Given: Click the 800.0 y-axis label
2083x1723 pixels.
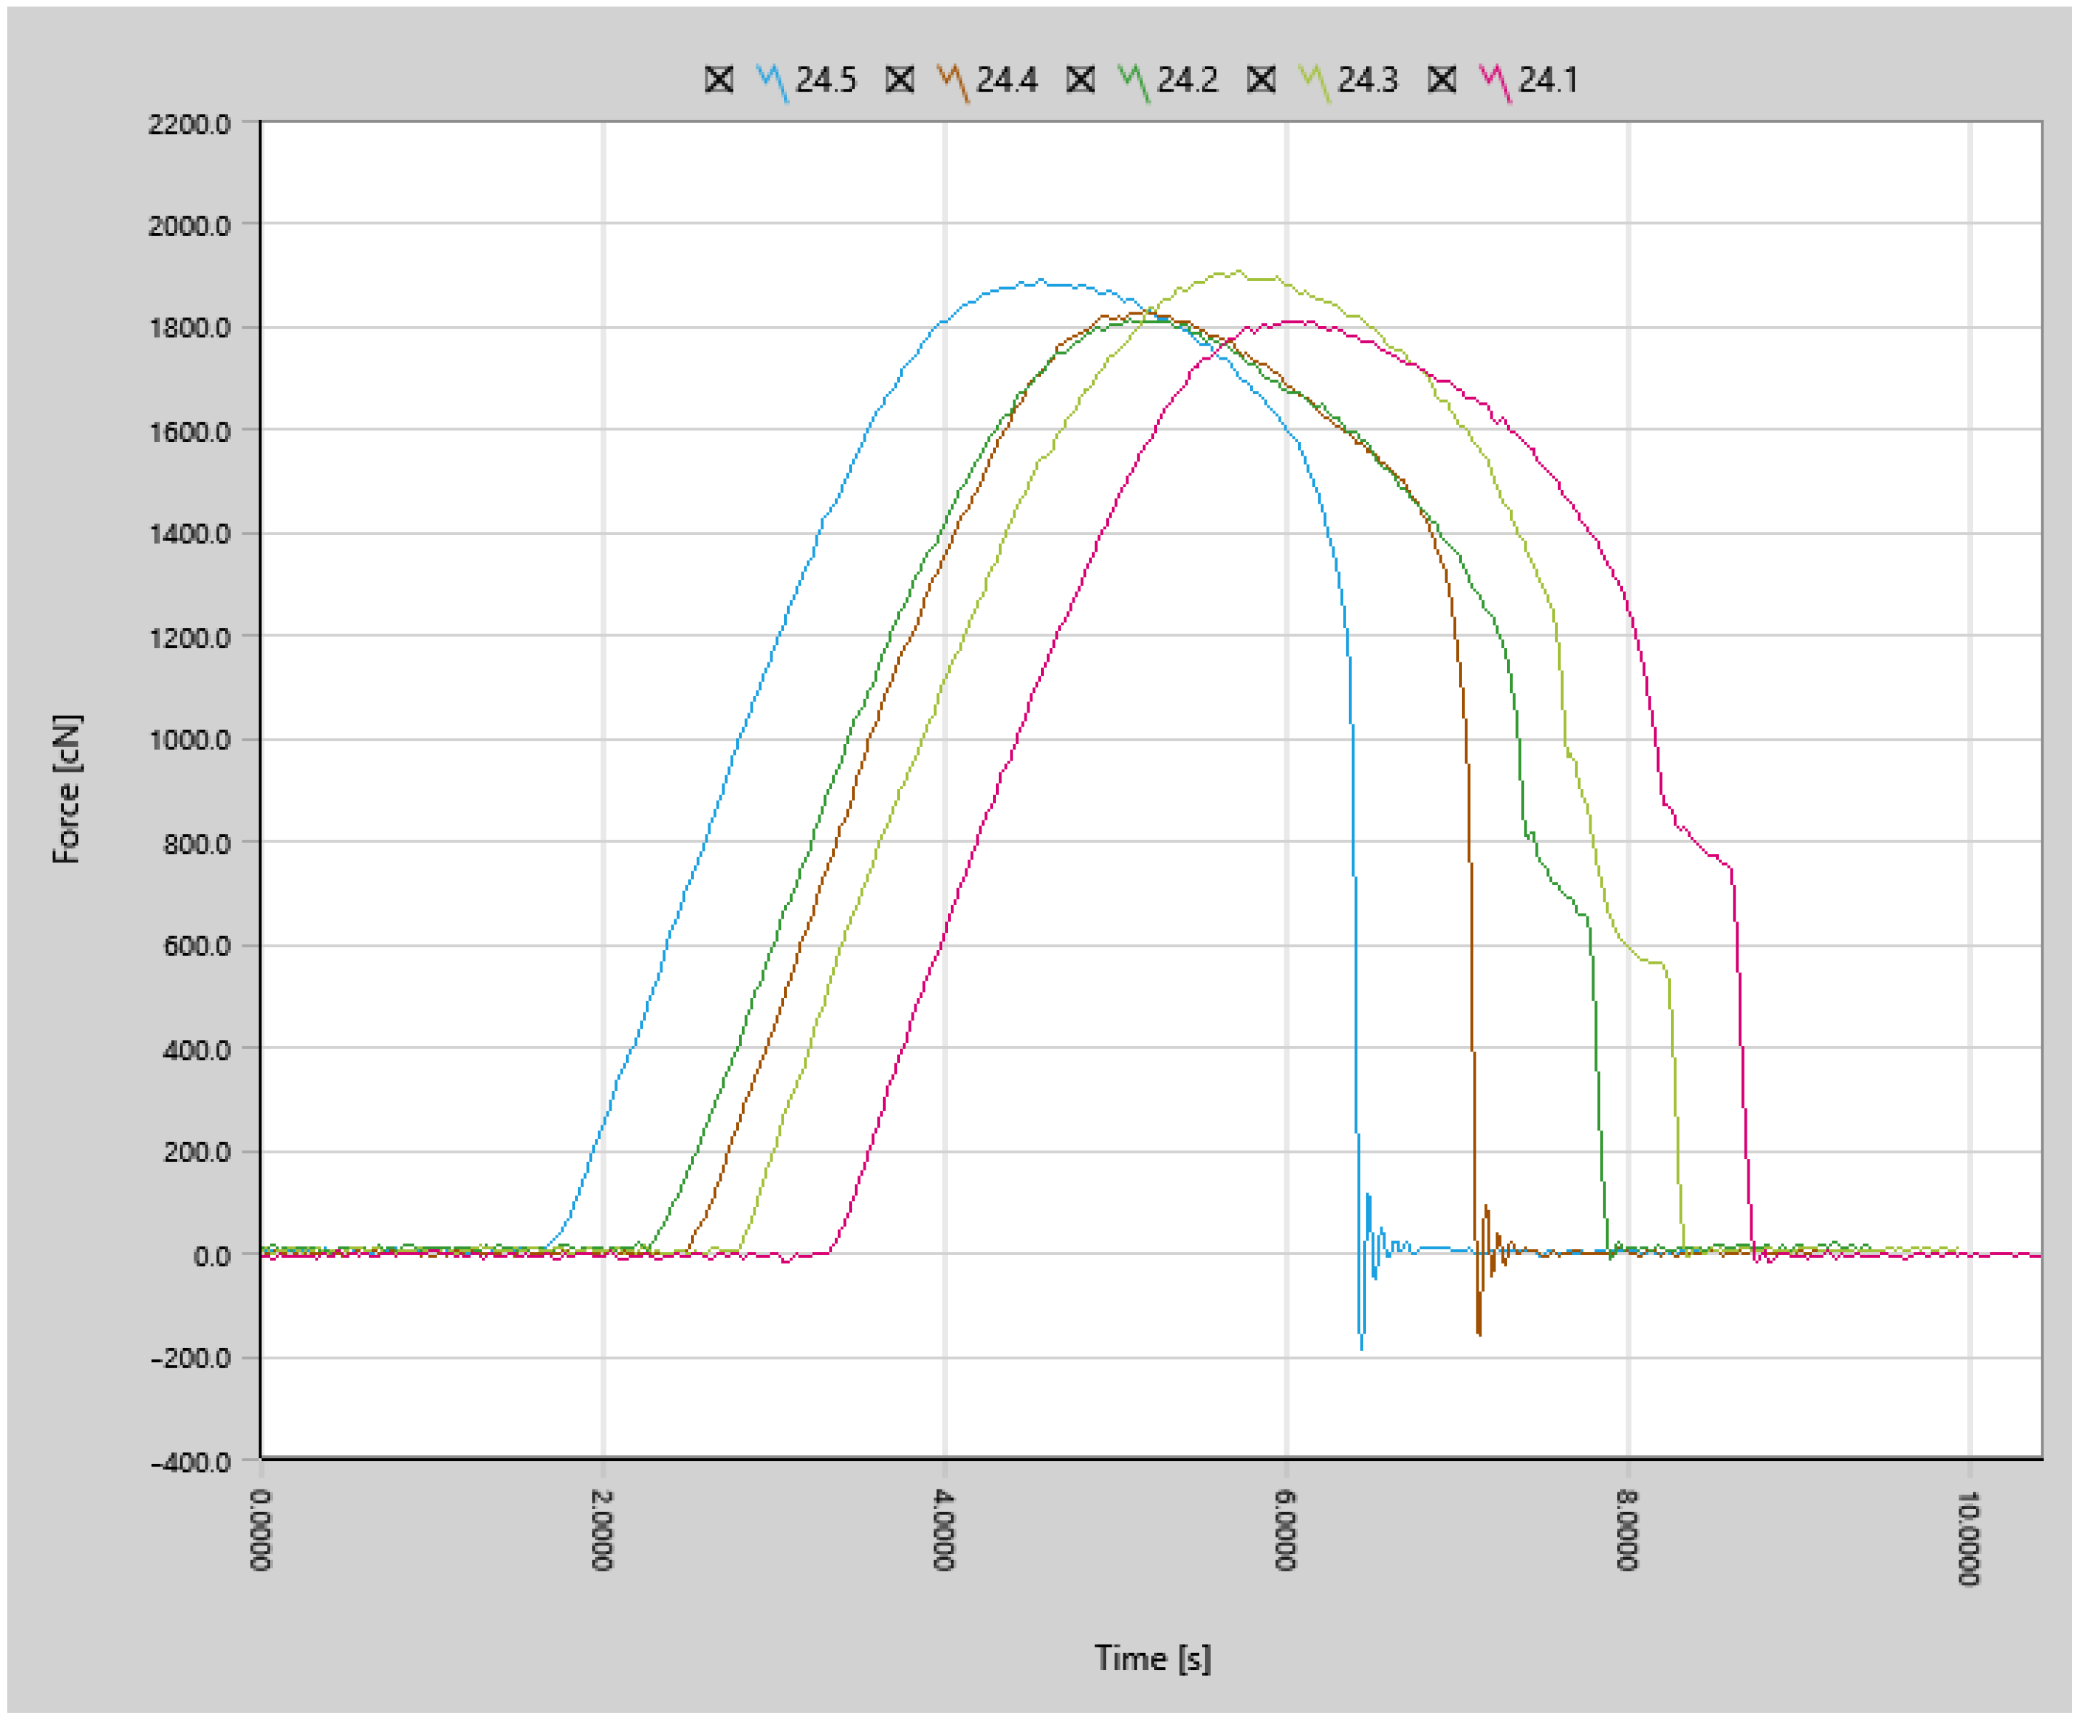Looking at the screenshot, I should [x=197, y=844].
